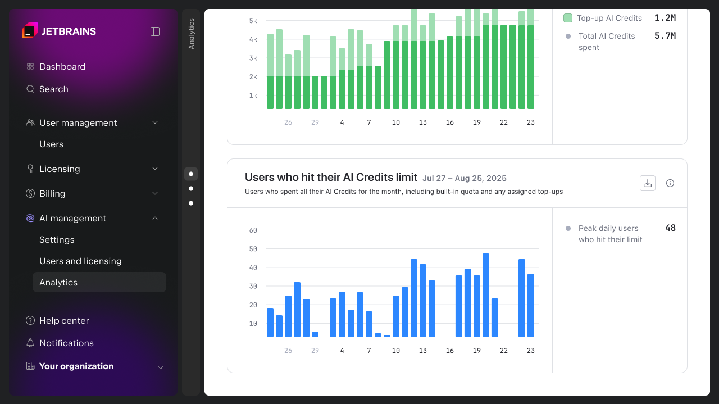719x404 pixels.
Task: Collapse the sidebar with the panel icon
Action: (x=155, y=31)
